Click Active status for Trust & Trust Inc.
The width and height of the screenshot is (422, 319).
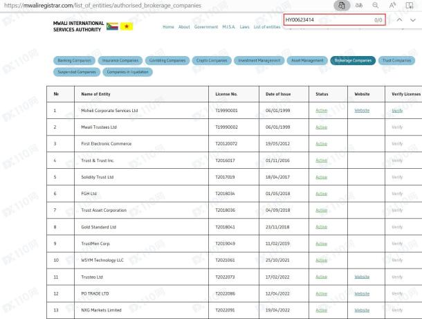point(322,161)
